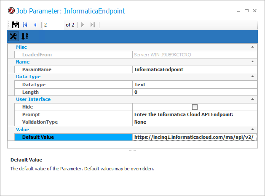Toggle the Hide checkbox

(195, 107)
